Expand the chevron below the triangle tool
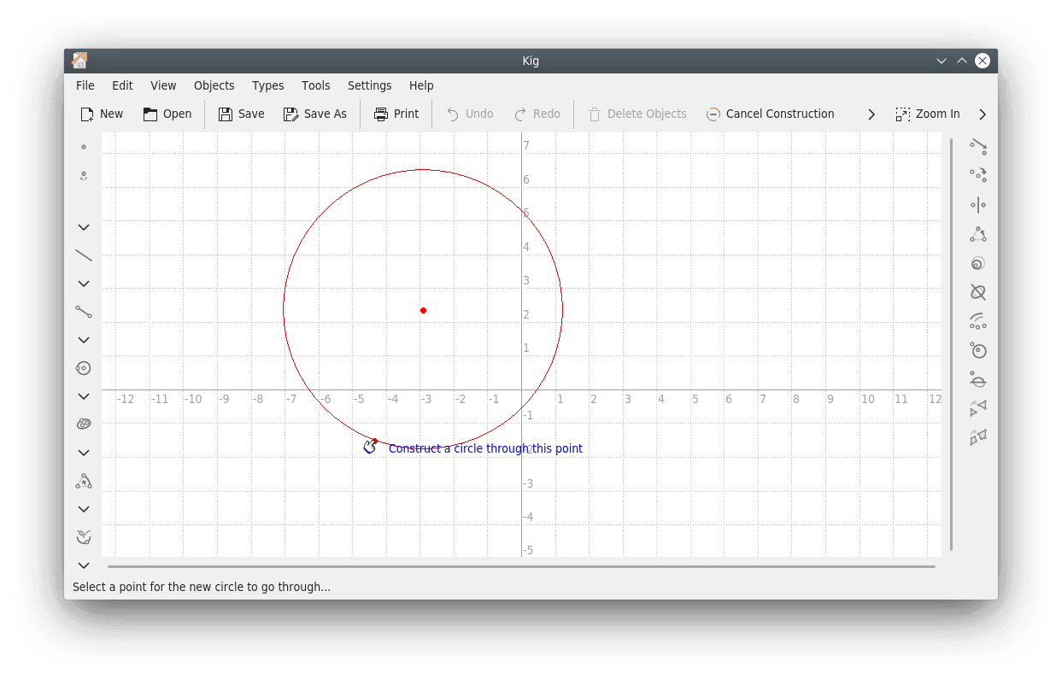Viewport: 1062px width, 679px height. click(84, 509)
